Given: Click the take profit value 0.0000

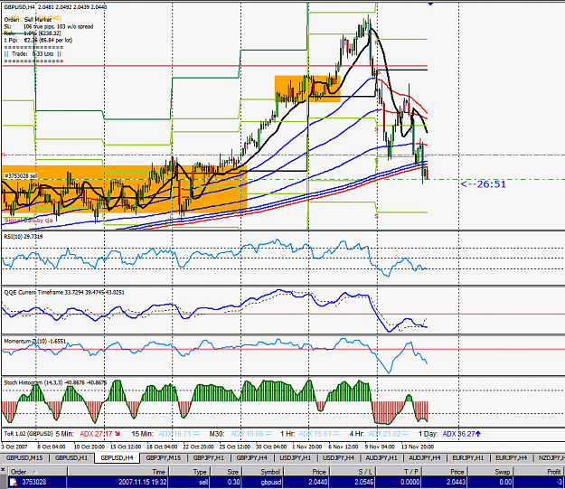Looking at the screenshot, I should pos(410,482).
